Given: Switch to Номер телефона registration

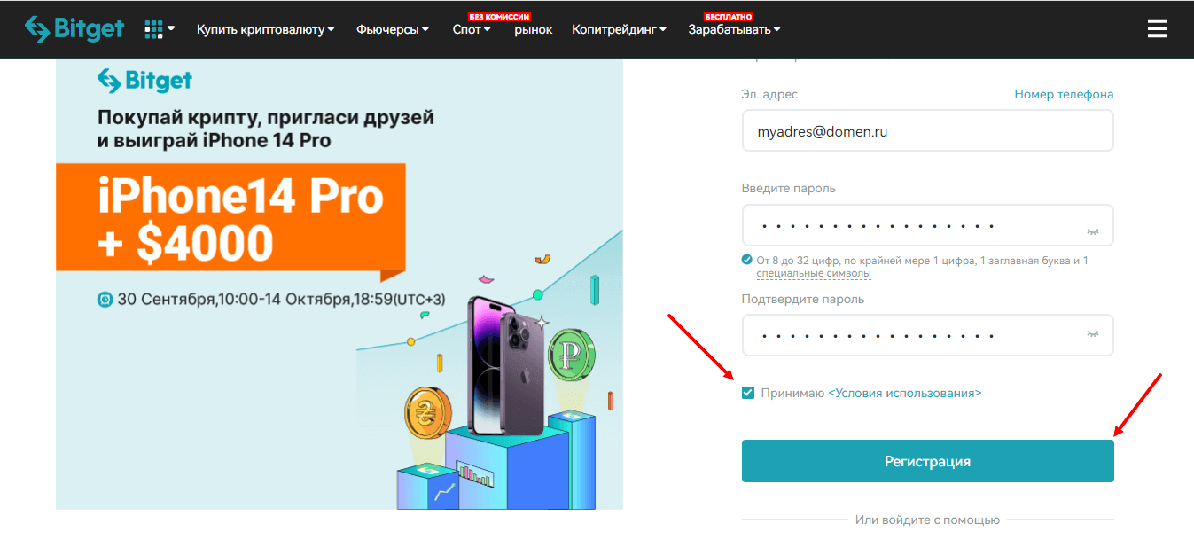Looking at the screenshot, I should tap(1064, 94).
